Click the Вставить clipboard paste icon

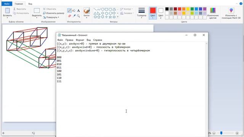[7, 11]
